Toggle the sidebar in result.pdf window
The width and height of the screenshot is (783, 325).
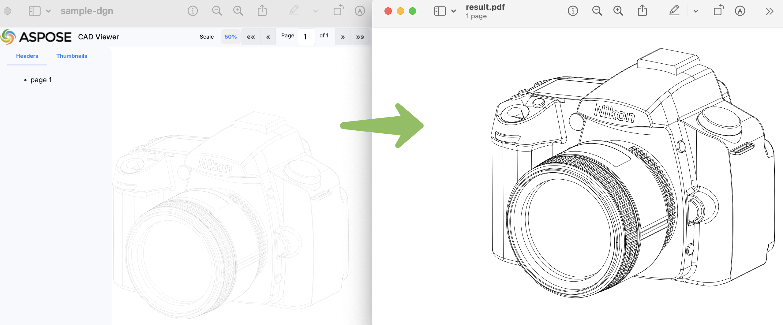point(440,11)
